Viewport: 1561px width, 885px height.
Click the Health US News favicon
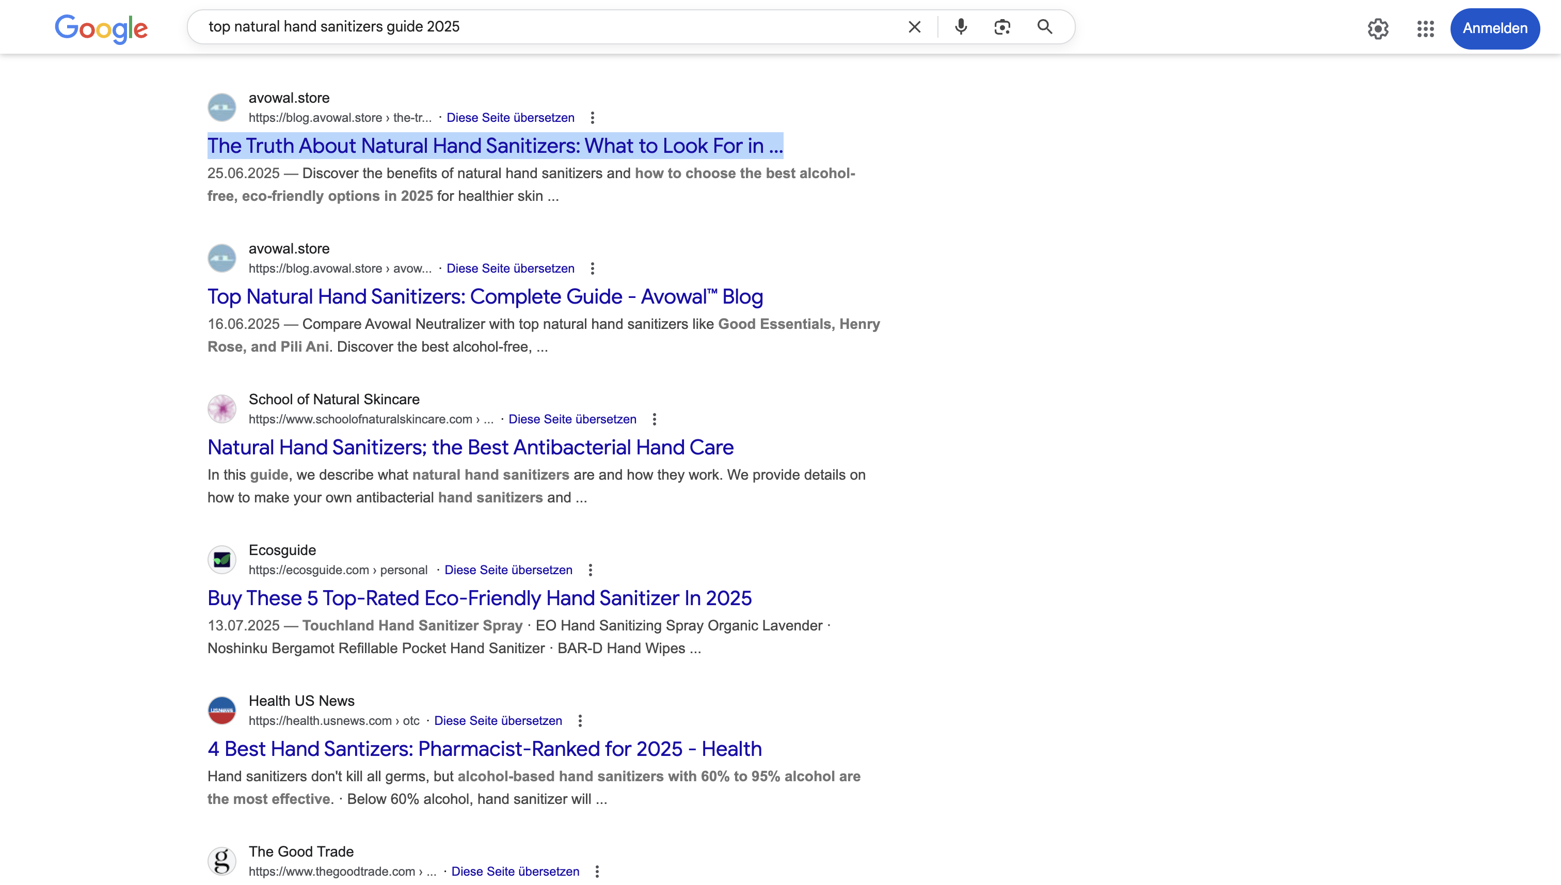tap(222, 710)
